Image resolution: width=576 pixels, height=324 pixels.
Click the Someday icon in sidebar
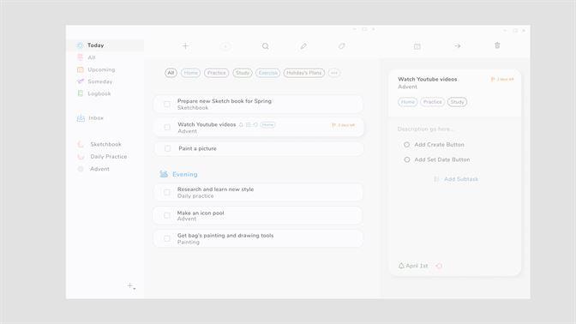[x=80, y=81]
